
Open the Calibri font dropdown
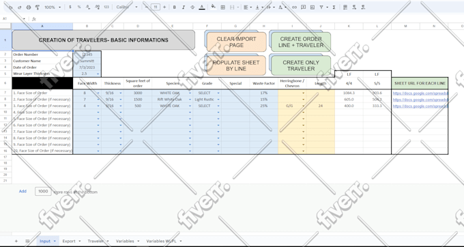[127, 7]
